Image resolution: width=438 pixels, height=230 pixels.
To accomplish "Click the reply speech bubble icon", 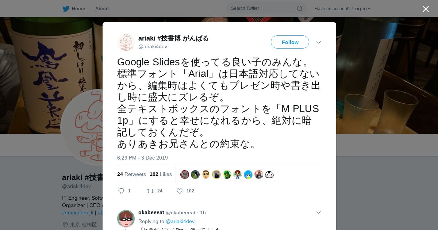I will (122, 191).
